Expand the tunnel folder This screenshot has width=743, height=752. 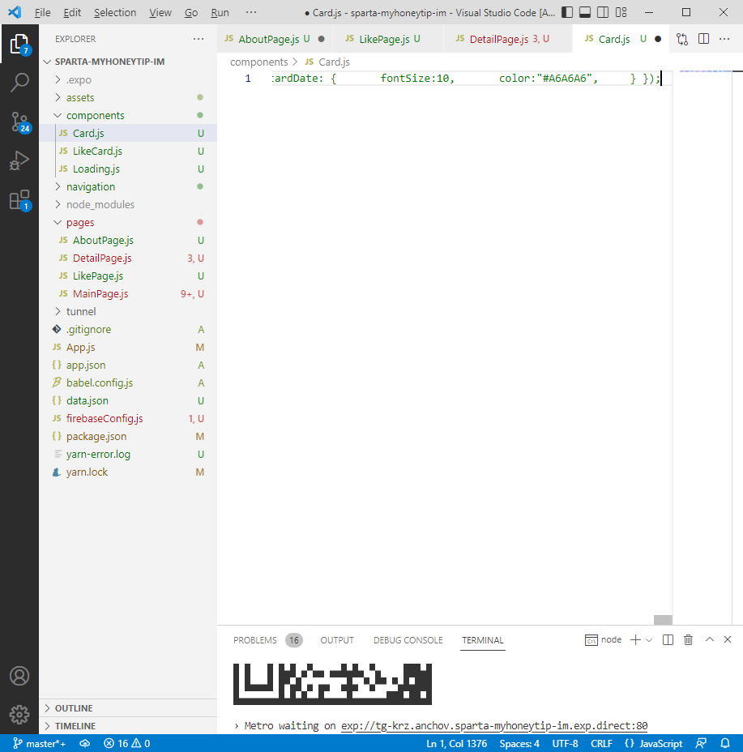click(x=127, y=312)
